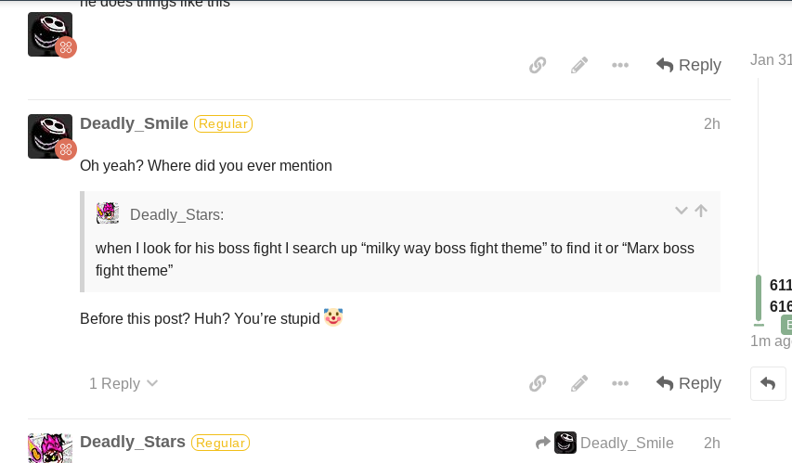The height and width of the screenshot is (463, 792).
Task: Reply to Deadly_Smile's stupid post
Action: tap(688, 384)
